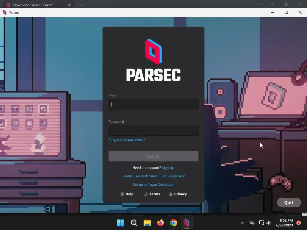Viewport: 307px width, 230px height.
Task: Close the Download Parsec browser tab
Action: [x=70, y=5]
